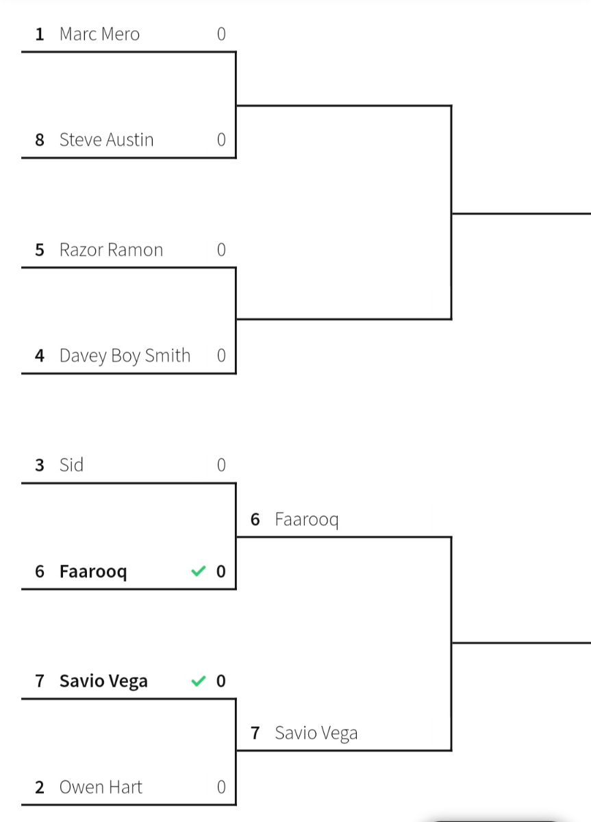
Task: Click Owen Hart's score value
Action: pos(221,787)
